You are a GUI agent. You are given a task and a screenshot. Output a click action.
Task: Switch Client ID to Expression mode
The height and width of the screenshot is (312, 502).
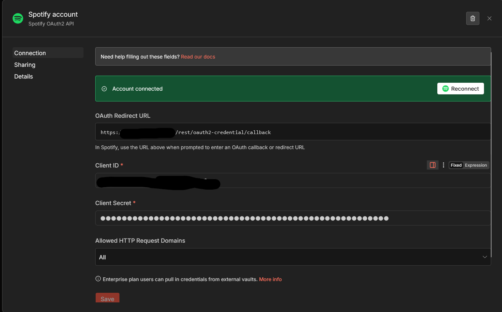click(476, 165)
